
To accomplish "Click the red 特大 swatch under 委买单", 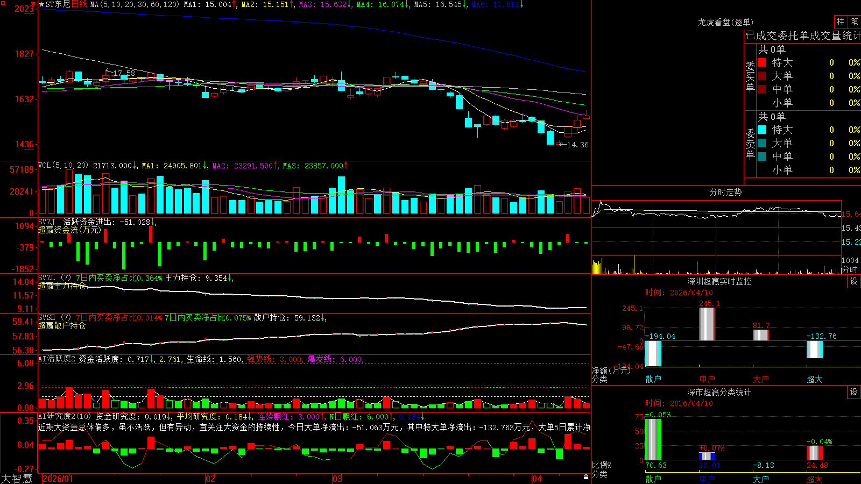I will (x=762, y=62).
